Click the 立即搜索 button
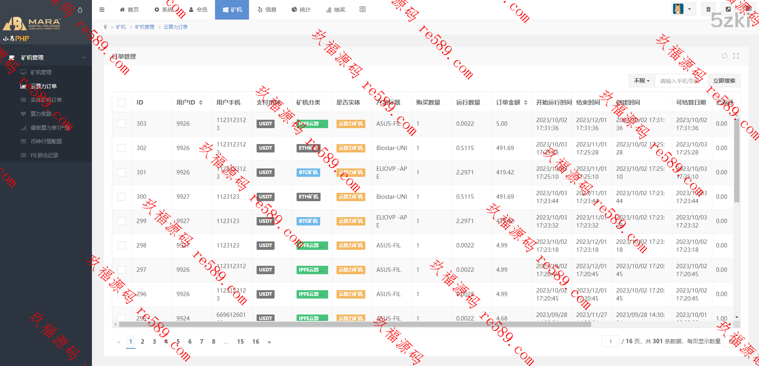 click(x=724, y=81)
